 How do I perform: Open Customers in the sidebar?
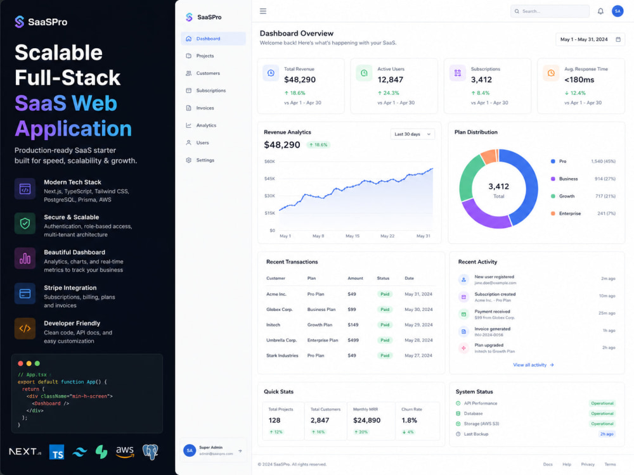pyautogui.click(x=213, y=73)
